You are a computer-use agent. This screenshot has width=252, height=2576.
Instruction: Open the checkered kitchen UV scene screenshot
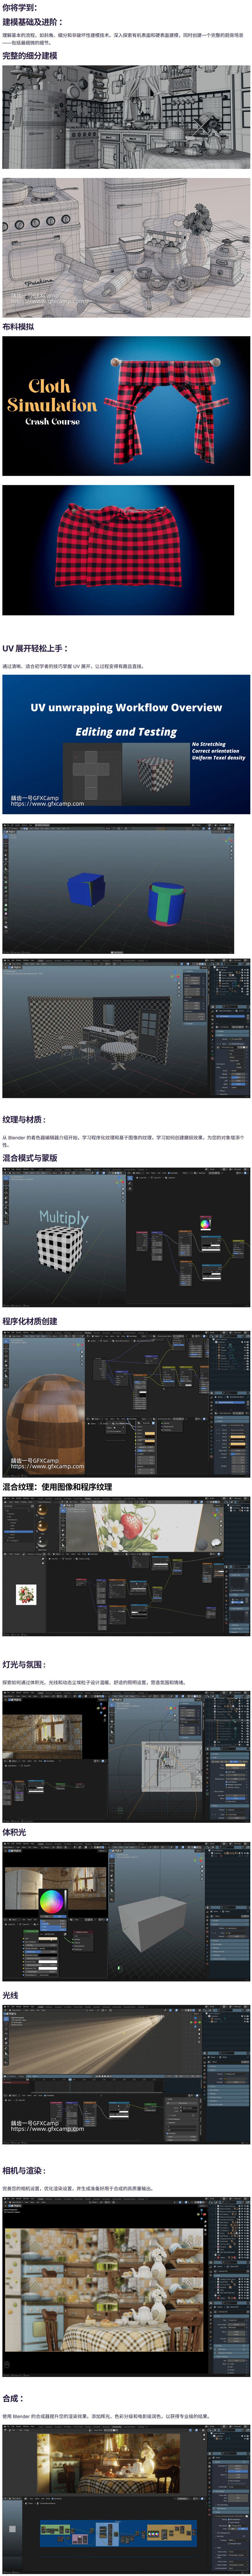click(126, 1028)
